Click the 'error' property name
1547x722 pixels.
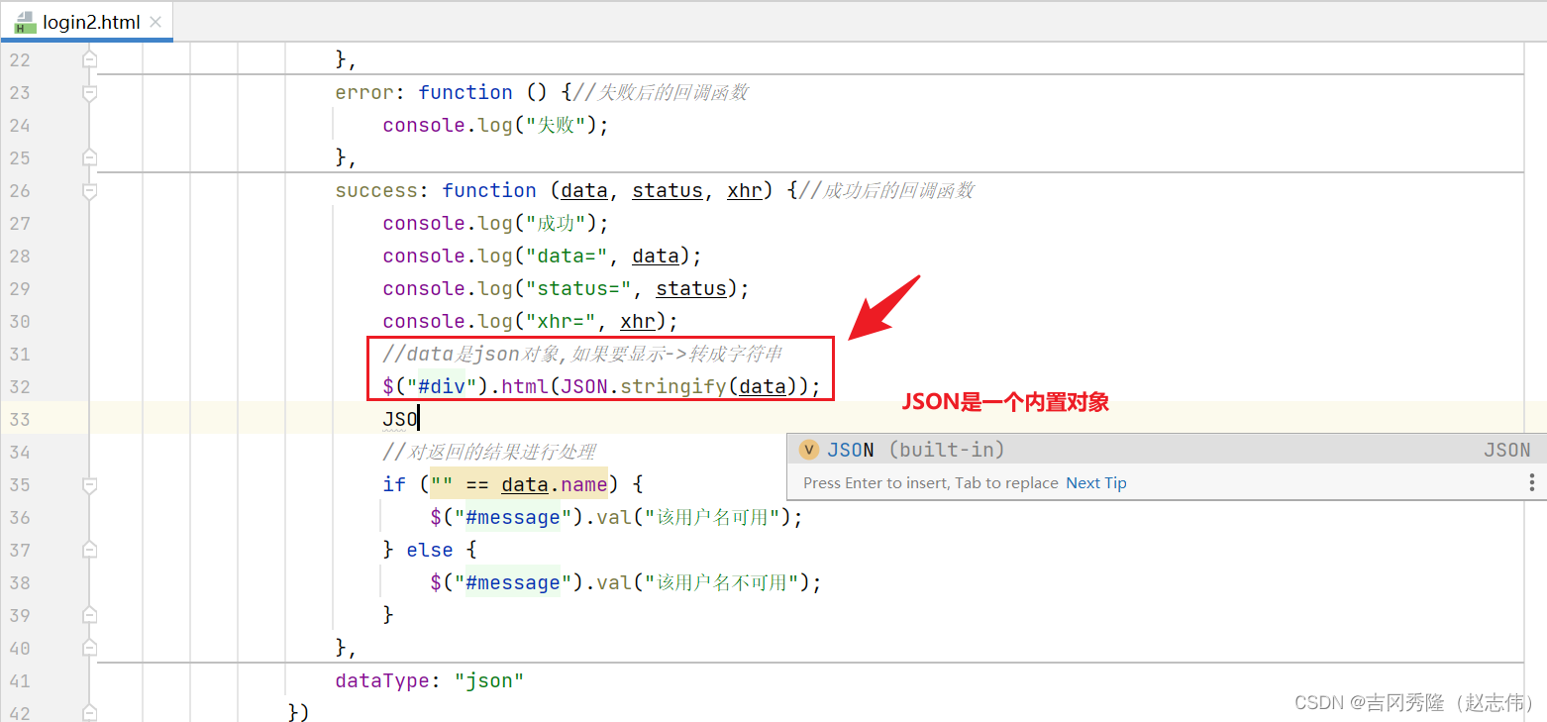[x=364, y=93]
